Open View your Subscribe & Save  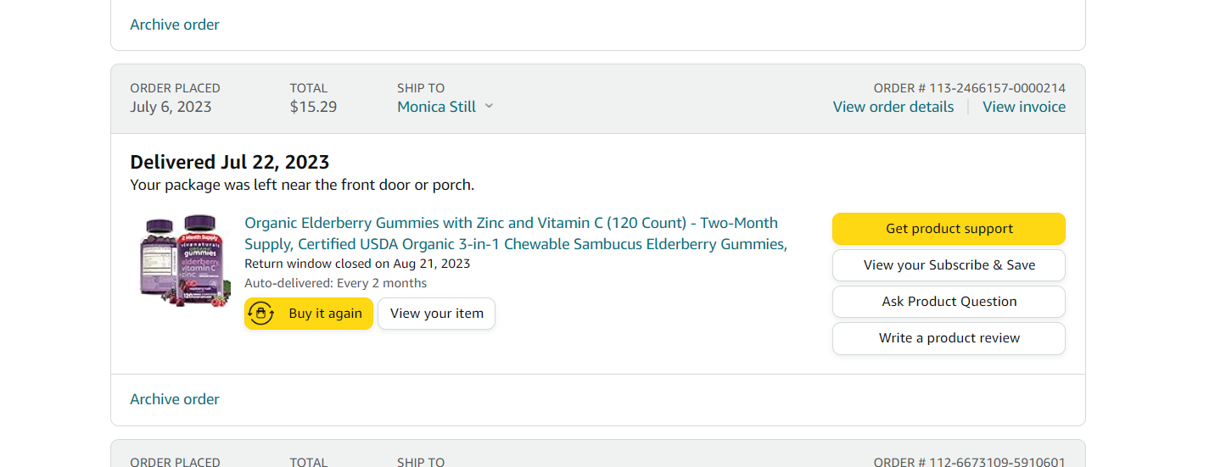point(949,265)
